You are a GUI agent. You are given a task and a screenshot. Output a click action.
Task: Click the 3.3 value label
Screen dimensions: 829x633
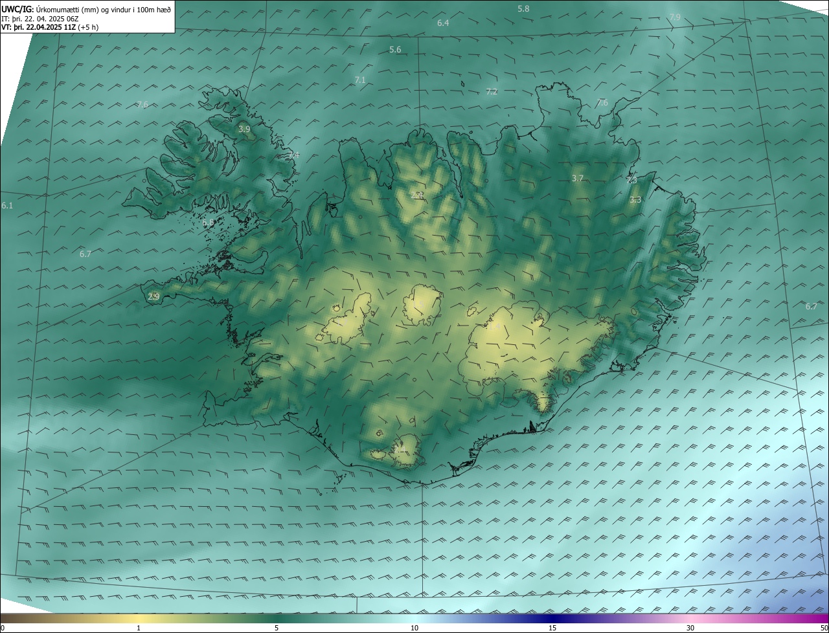[635, 199]
